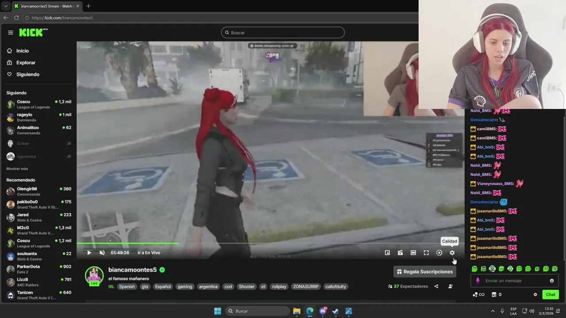Image resolution: width=566 pixels, height=318 pixels.
Task: Pick the first green Kick emote
Action: (474, 269)
